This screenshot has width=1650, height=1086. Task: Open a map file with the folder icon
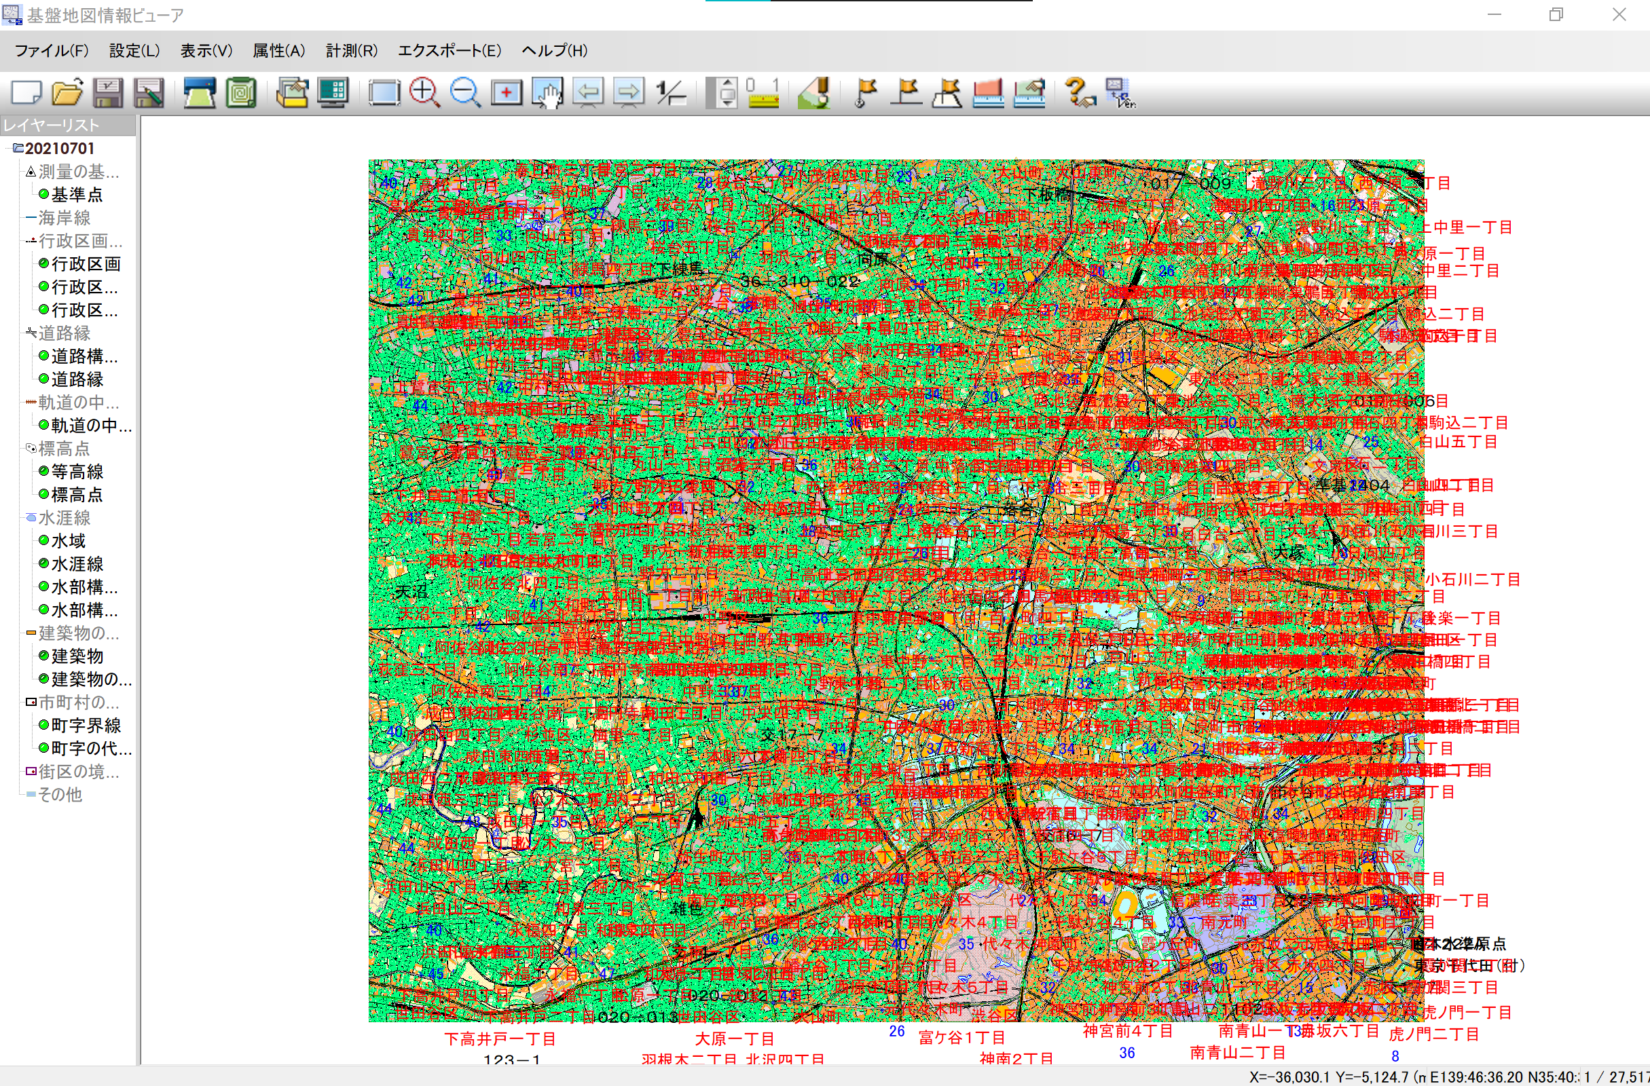coord(67,92)
